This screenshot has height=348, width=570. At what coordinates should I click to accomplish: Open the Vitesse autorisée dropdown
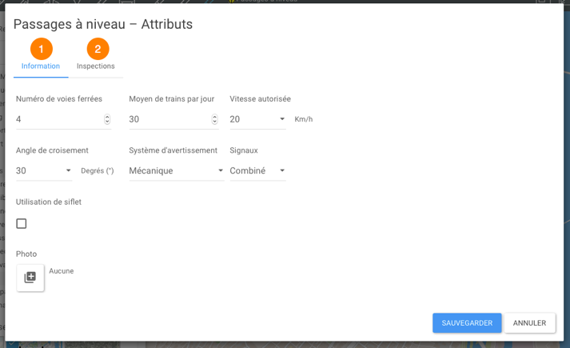point(257,119)
